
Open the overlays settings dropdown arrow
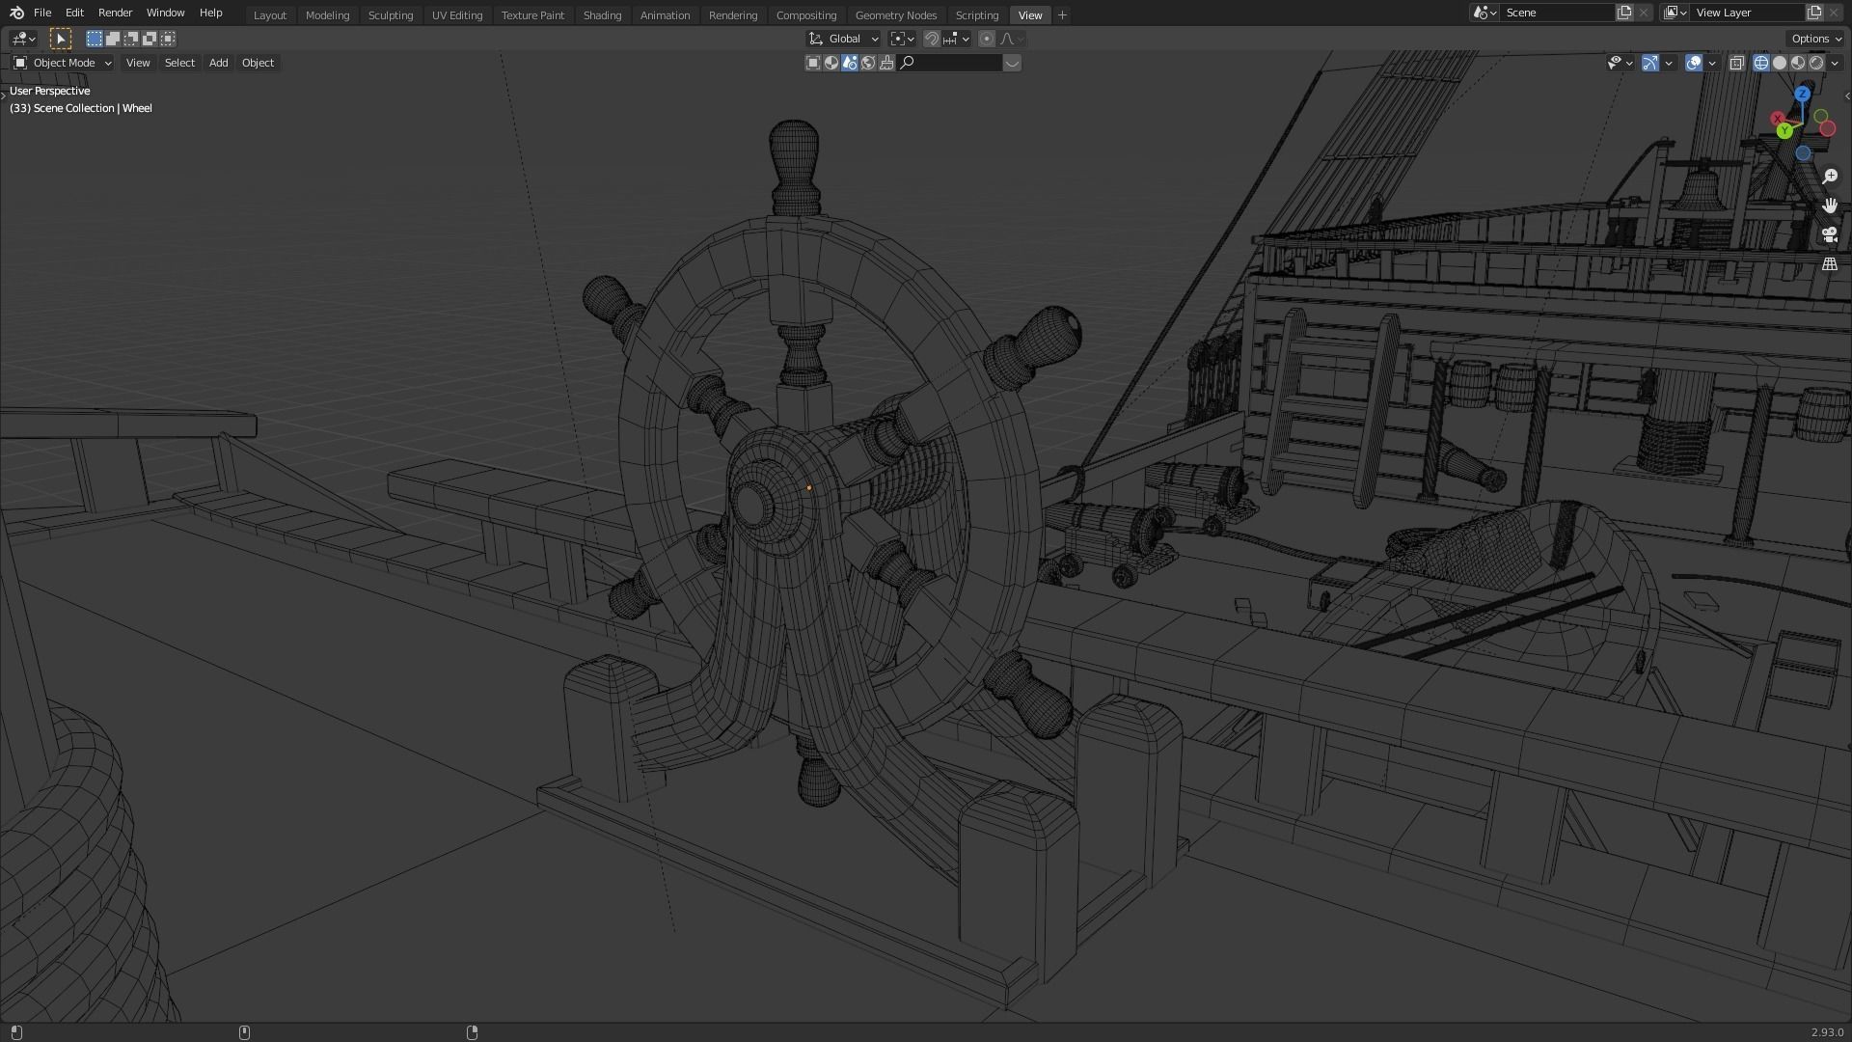click(x=1712, y=63)
